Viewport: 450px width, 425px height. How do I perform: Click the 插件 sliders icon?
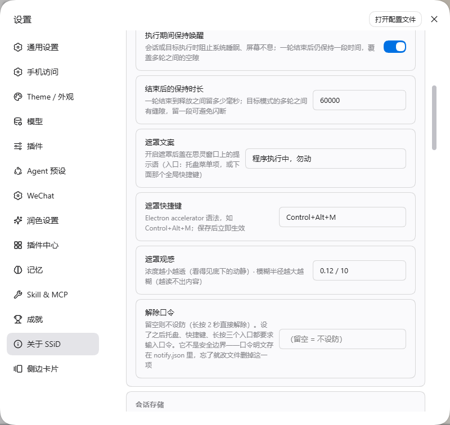18,146
